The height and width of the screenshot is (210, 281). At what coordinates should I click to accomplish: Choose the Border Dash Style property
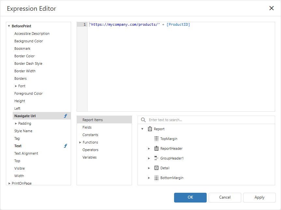pos(42,63)
